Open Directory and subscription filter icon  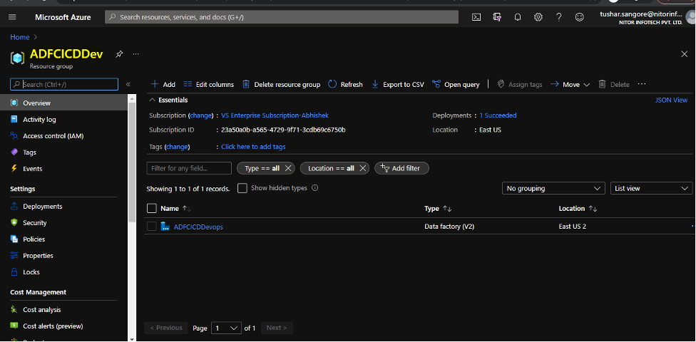(x=497, y=17)
